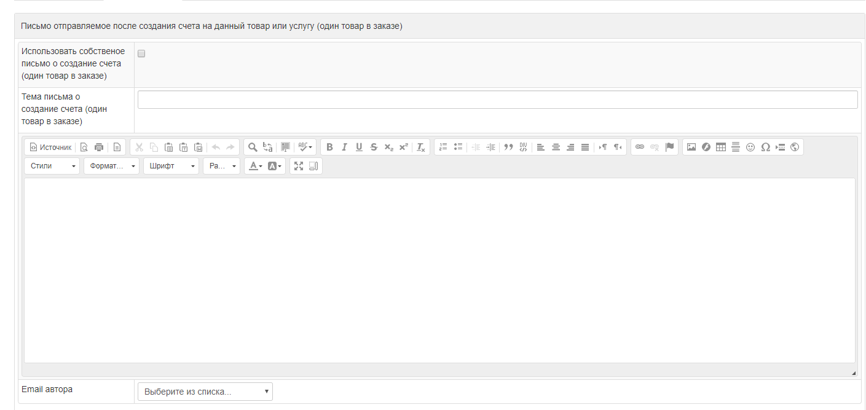The width and height of the screenshot is (866, 410).
Task: Maximize the editor with the fullscreen icon
Action: [299, 166]
